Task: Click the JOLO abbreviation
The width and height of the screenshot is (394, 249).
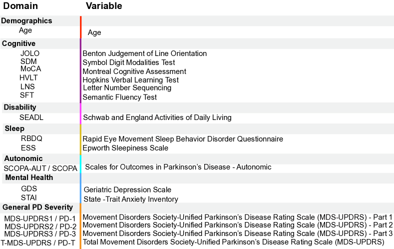Action: [30, 53]
